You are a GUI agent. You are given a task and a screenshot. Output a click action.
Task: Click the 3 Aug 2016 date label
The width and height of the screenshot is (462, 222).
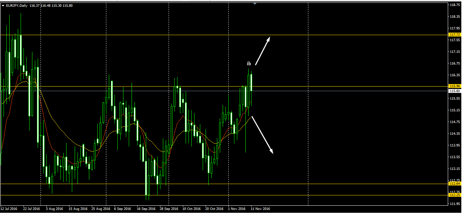(x=54, y=209)
